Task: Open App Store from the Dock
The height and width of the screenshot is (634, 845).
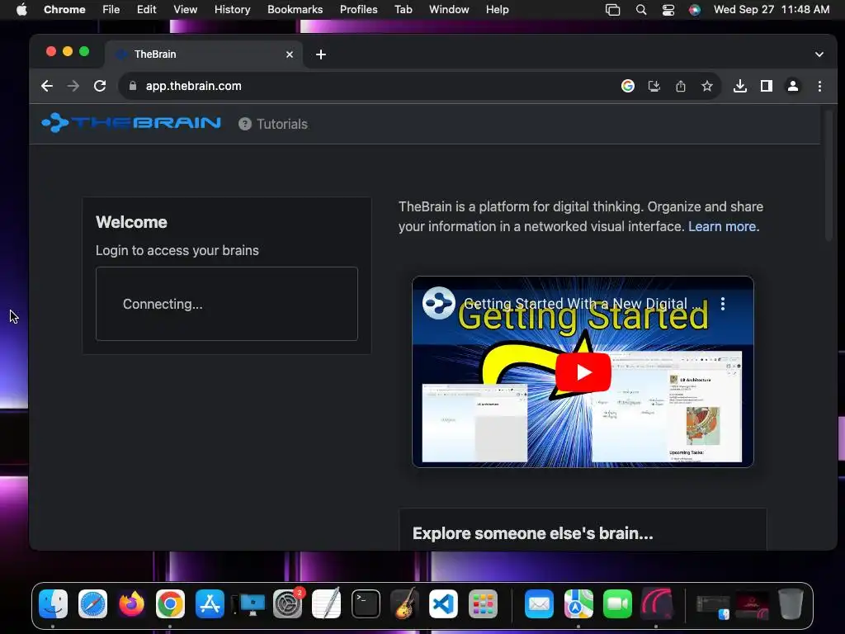Action: point(210,603)
